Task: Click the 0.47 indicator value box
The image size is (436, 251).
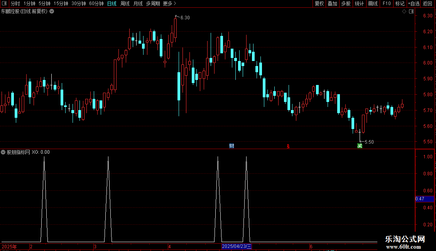Action: pos(424,199)
